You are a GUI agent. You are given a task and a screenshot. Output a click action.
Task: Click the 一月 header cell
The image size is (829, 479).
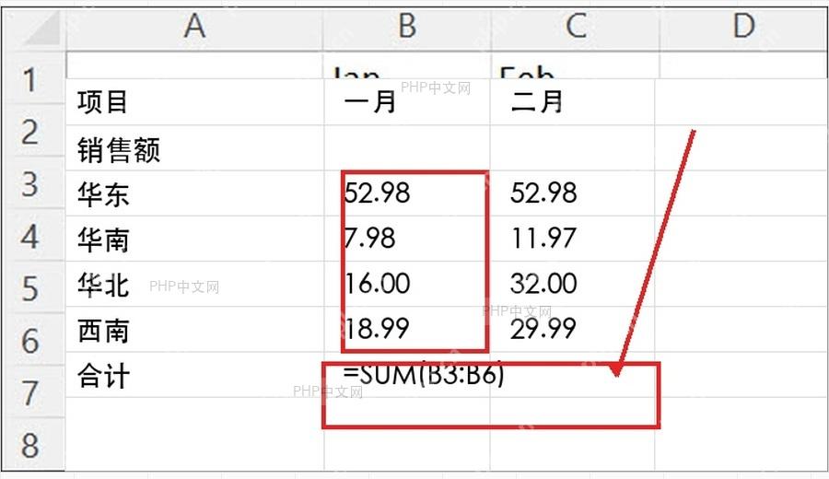pyautogui.click(x=407, y=102)
